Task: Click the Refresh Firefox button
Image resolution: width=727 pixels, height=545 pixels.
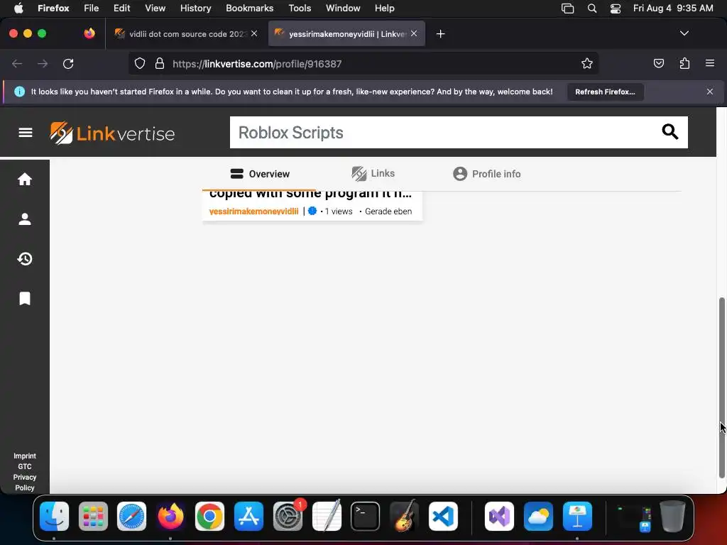Action: tap(605, 92)
